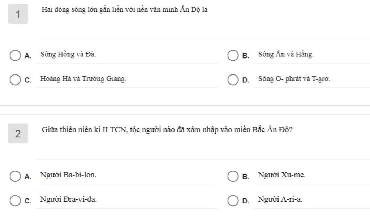Select radio button for answer A in question 1
The height and width of the screenshot is (223, 370).
15,56
